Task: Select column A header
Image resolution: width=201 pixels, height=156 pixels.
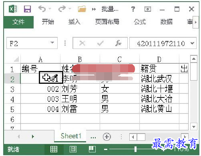Action: pos(40,59)
